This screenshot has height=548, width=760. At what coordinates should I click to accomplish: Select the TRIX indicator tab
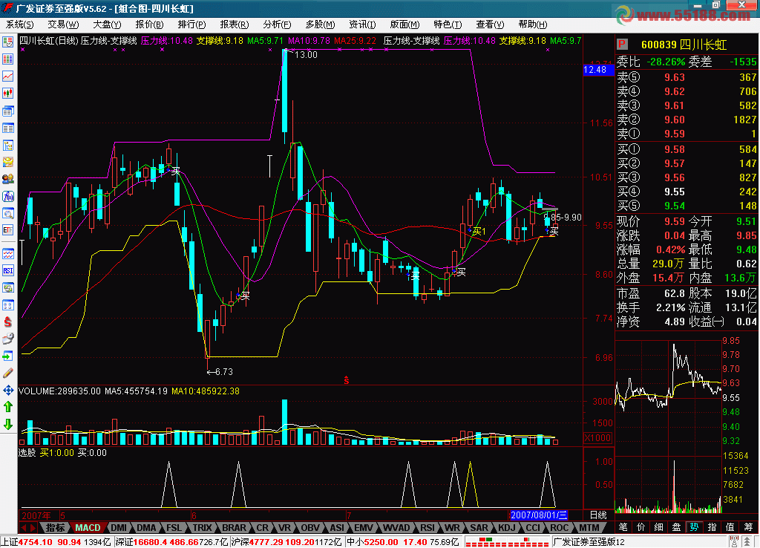click(202, 528)
